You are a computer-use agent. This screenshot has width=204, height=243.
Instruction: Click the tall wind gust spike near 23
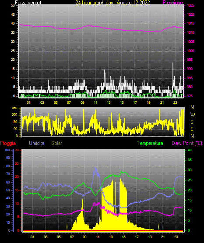(x=173, y=74)
